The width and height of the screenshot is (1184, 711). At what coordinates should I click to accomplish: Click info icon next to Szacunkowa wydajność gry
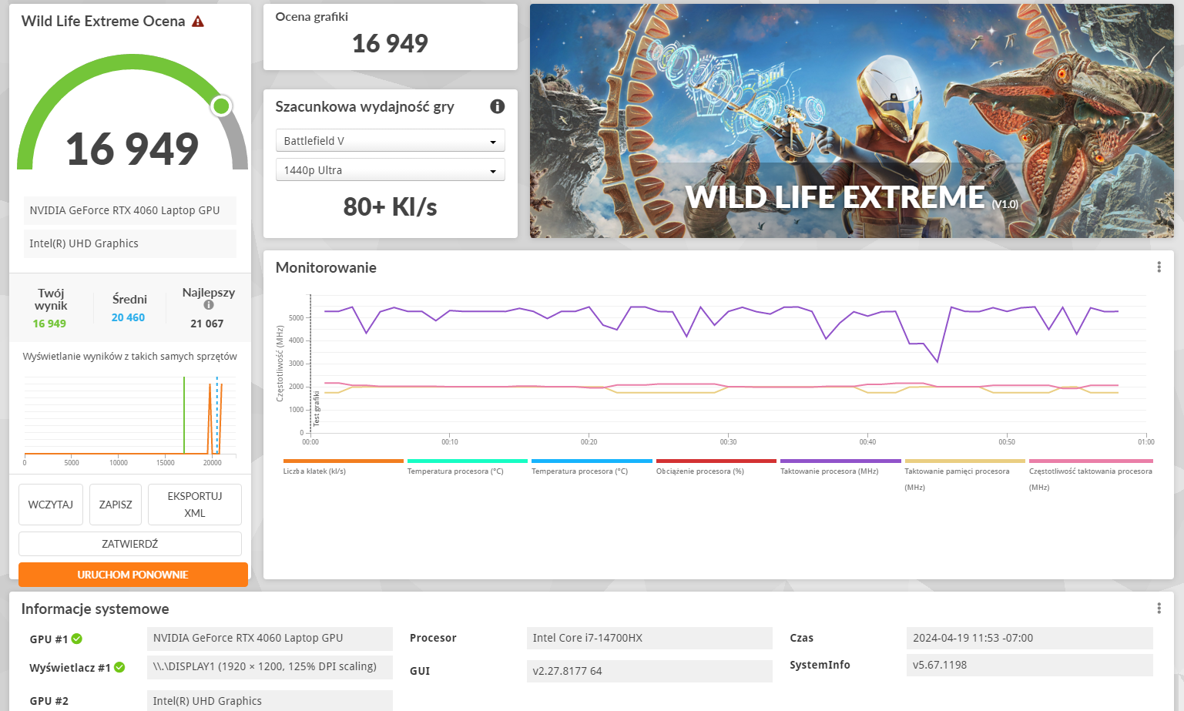(498, 106)
